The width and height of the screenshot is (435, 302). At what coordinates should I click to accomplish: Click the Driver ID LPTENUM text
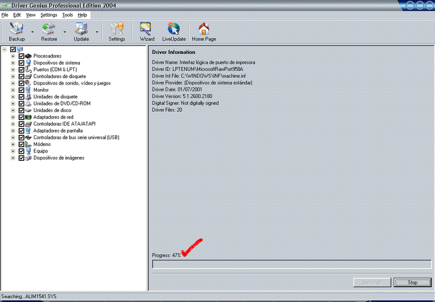tap(197, 69)
